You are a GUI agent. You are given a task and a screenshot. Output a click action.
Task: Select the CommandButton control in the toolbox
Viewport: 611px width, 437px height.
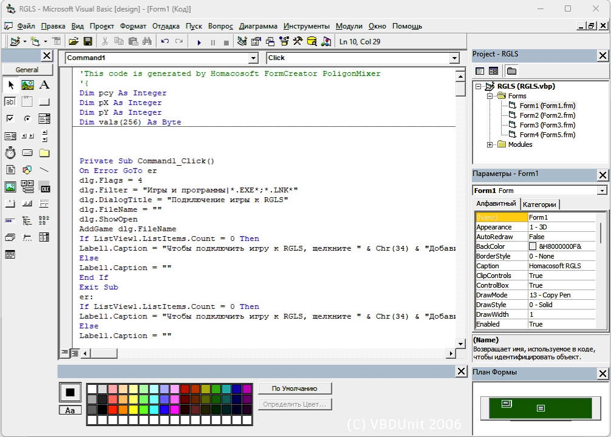coord(44,102)
